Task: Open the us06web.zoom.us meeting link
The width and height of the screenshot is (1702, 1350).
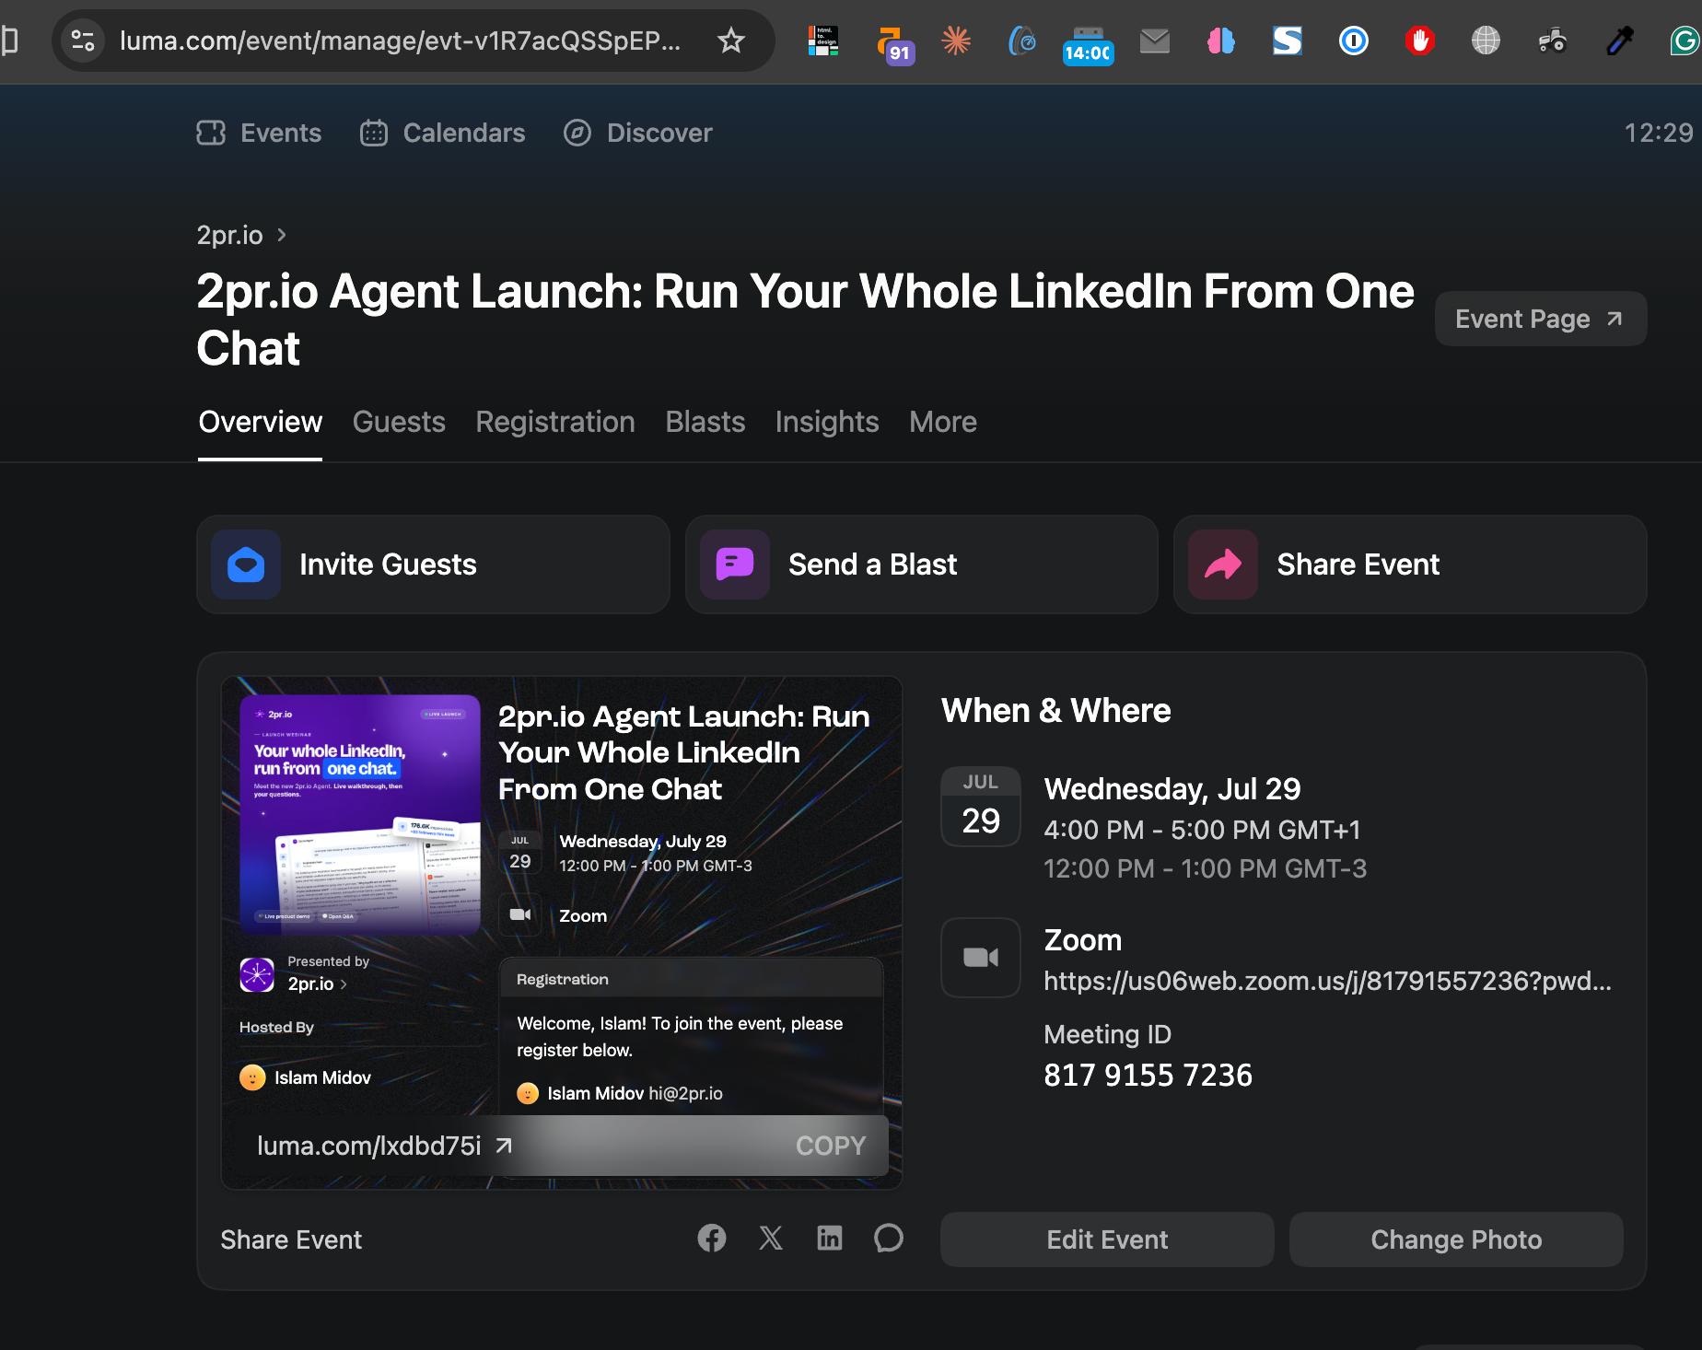Action: (1327, 981)
